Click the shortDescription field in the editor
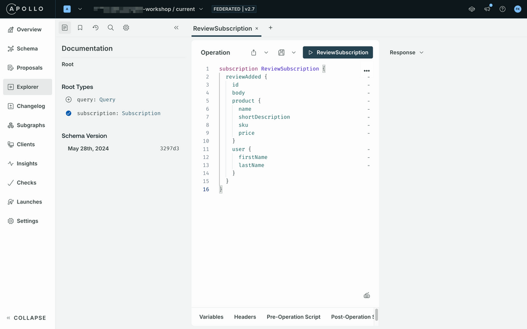Viewport: 527px width, 329px height. click(x=264, y=117)
